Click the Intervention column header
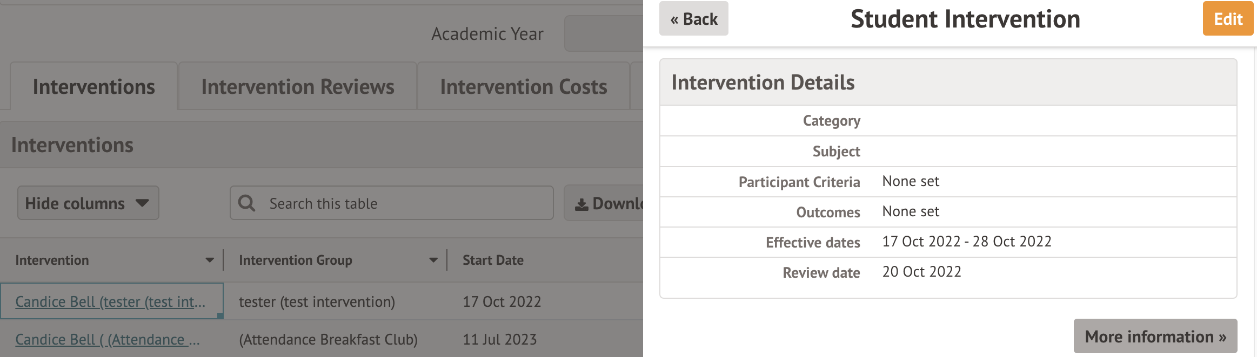 click(52, 260)
